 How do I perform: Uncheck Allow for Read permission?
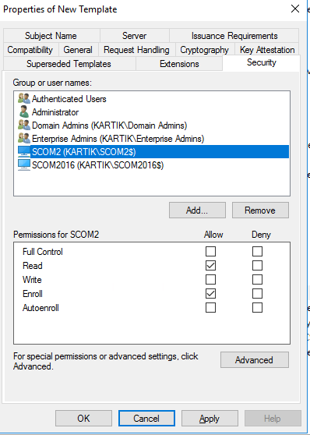210,266
